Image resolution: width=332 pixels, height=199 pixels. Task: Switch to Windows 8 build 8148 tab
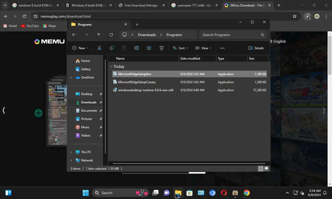pyautogui.click(x=89, y=5)
